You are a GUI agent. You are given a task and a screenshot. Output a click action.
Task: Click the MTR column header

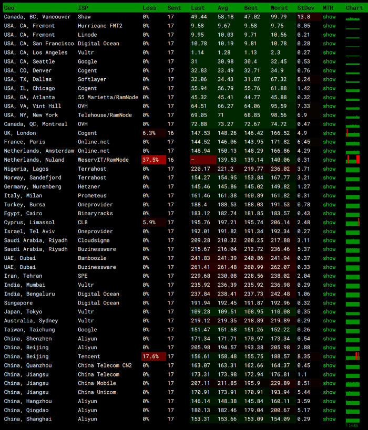point(328,8)
